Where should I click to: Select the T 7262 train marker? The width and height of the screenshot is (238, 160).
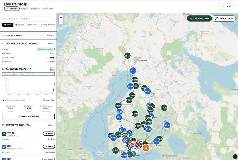[132, 95]
